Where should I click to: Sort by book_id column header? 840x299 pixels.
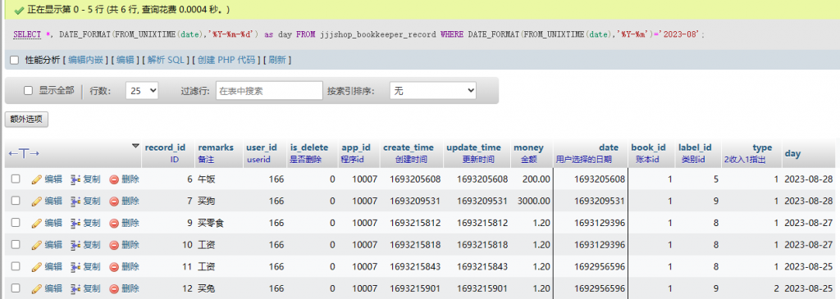click(x=648, y=147)
